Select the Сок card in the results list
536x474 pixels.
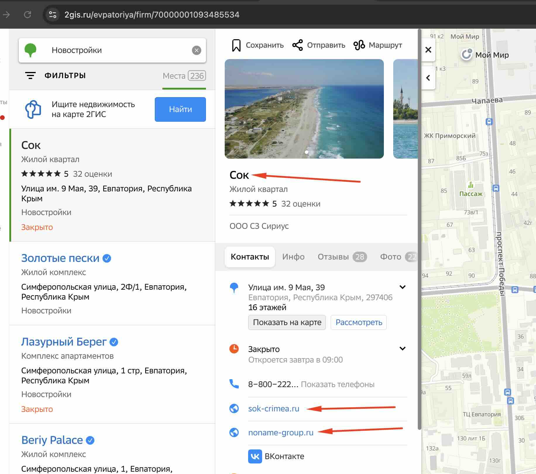pos(113,185)
